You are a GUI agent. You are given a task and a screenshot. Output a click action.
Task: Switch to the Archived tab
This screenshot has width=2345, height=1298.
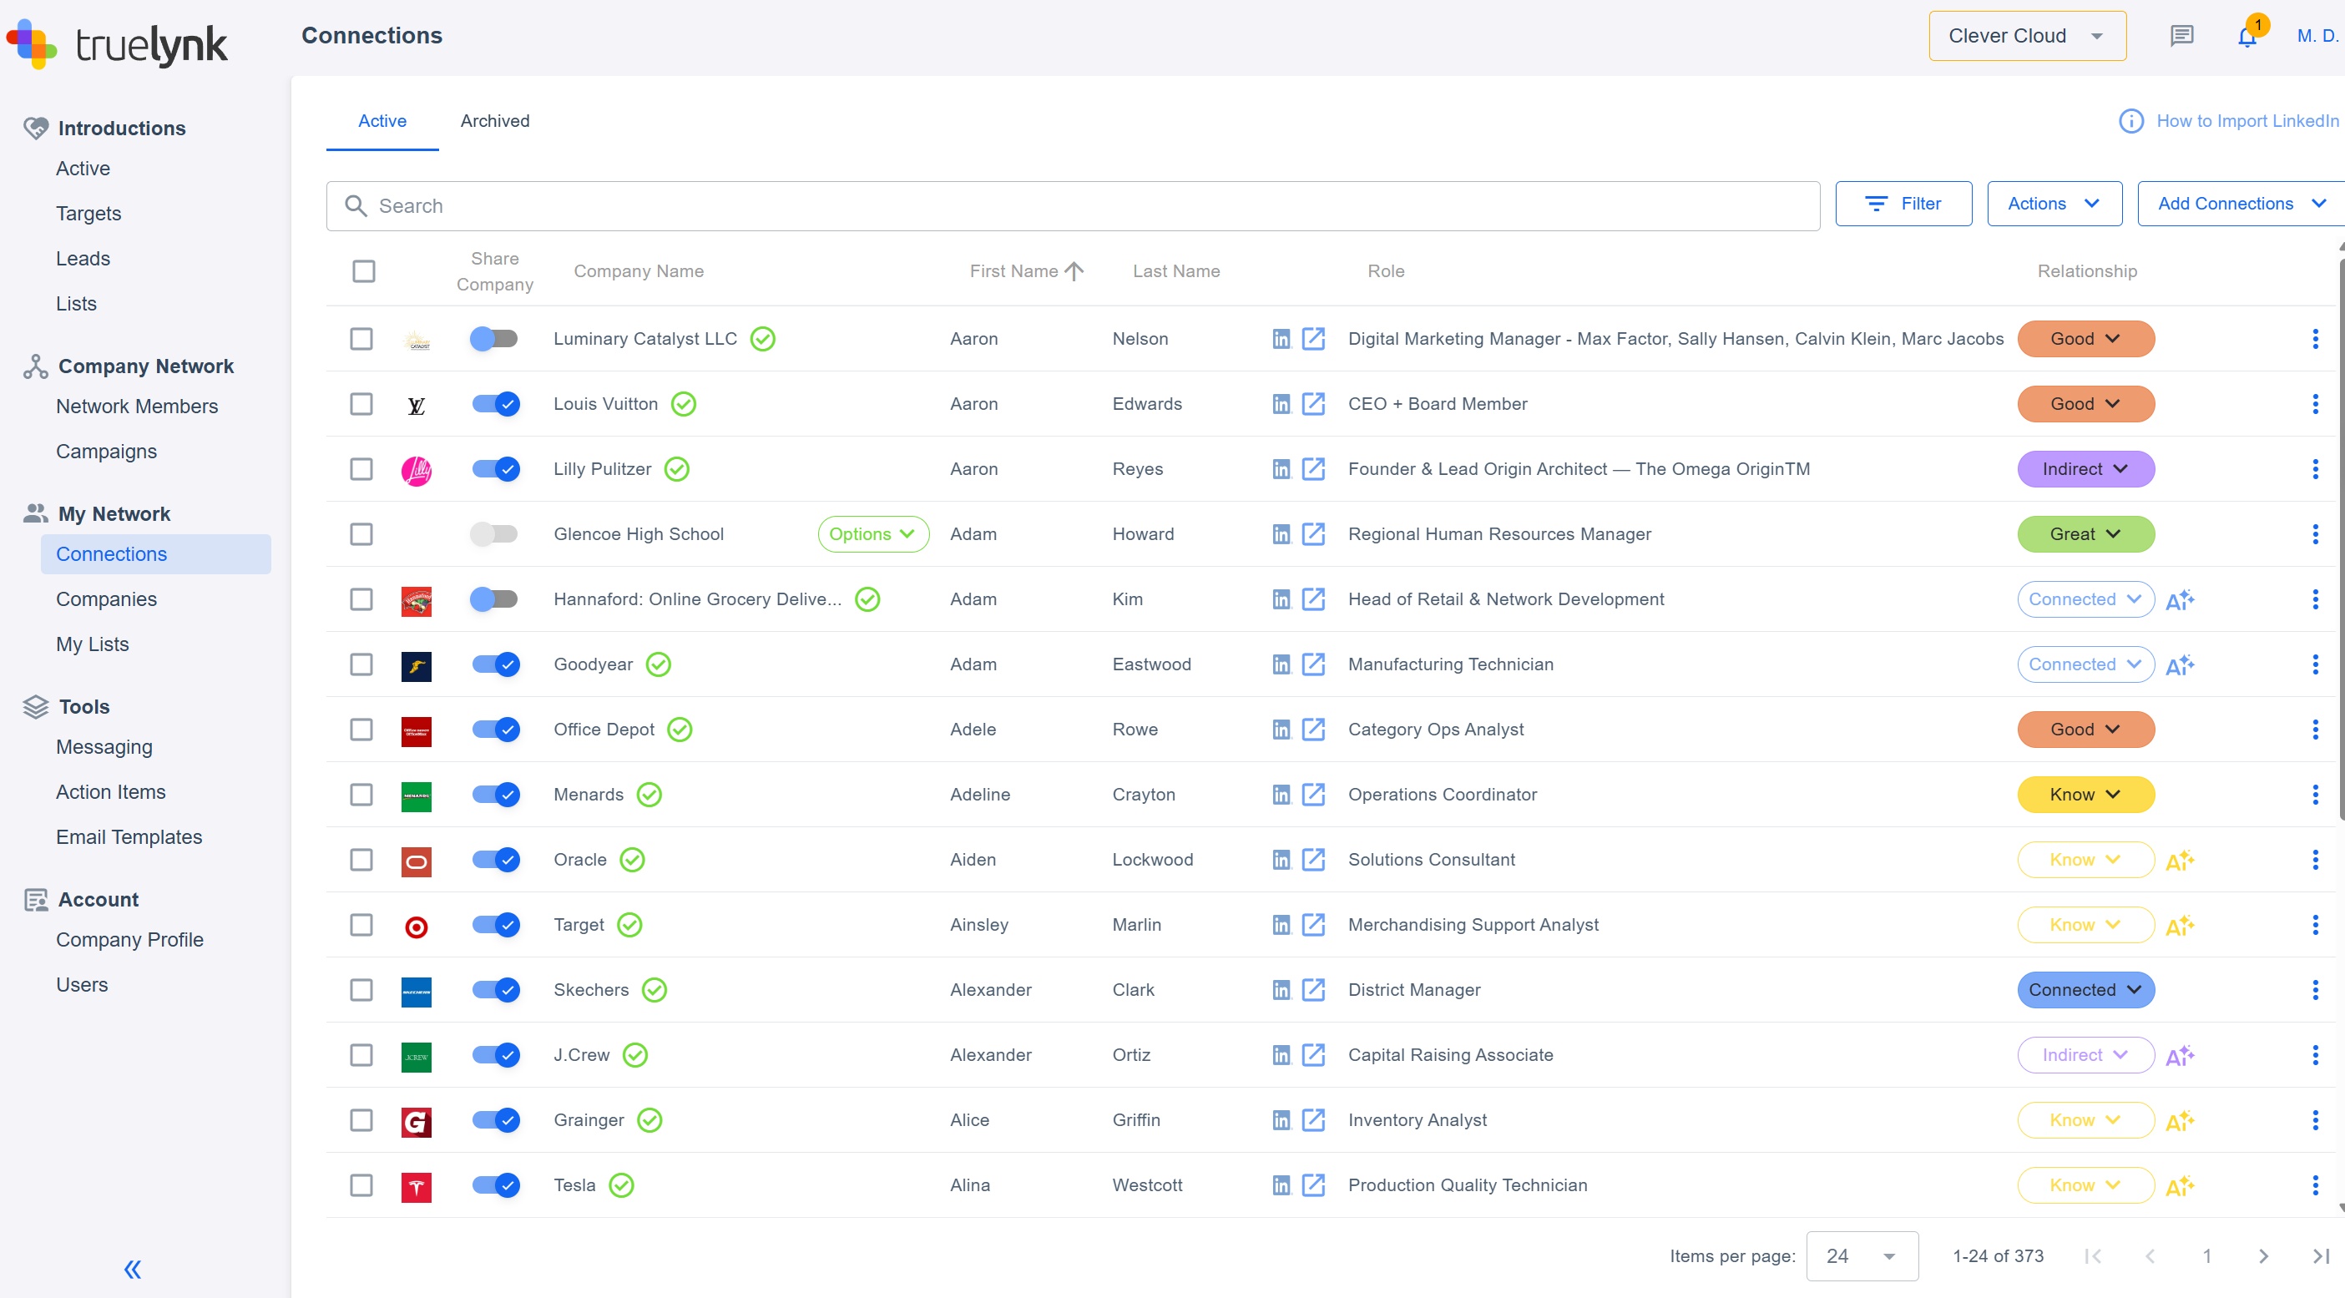pos(494,121)
